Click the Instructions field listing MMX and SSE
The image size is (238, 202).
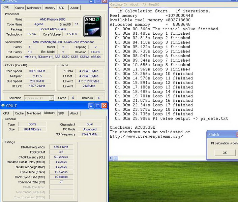[x=63, y=57]
